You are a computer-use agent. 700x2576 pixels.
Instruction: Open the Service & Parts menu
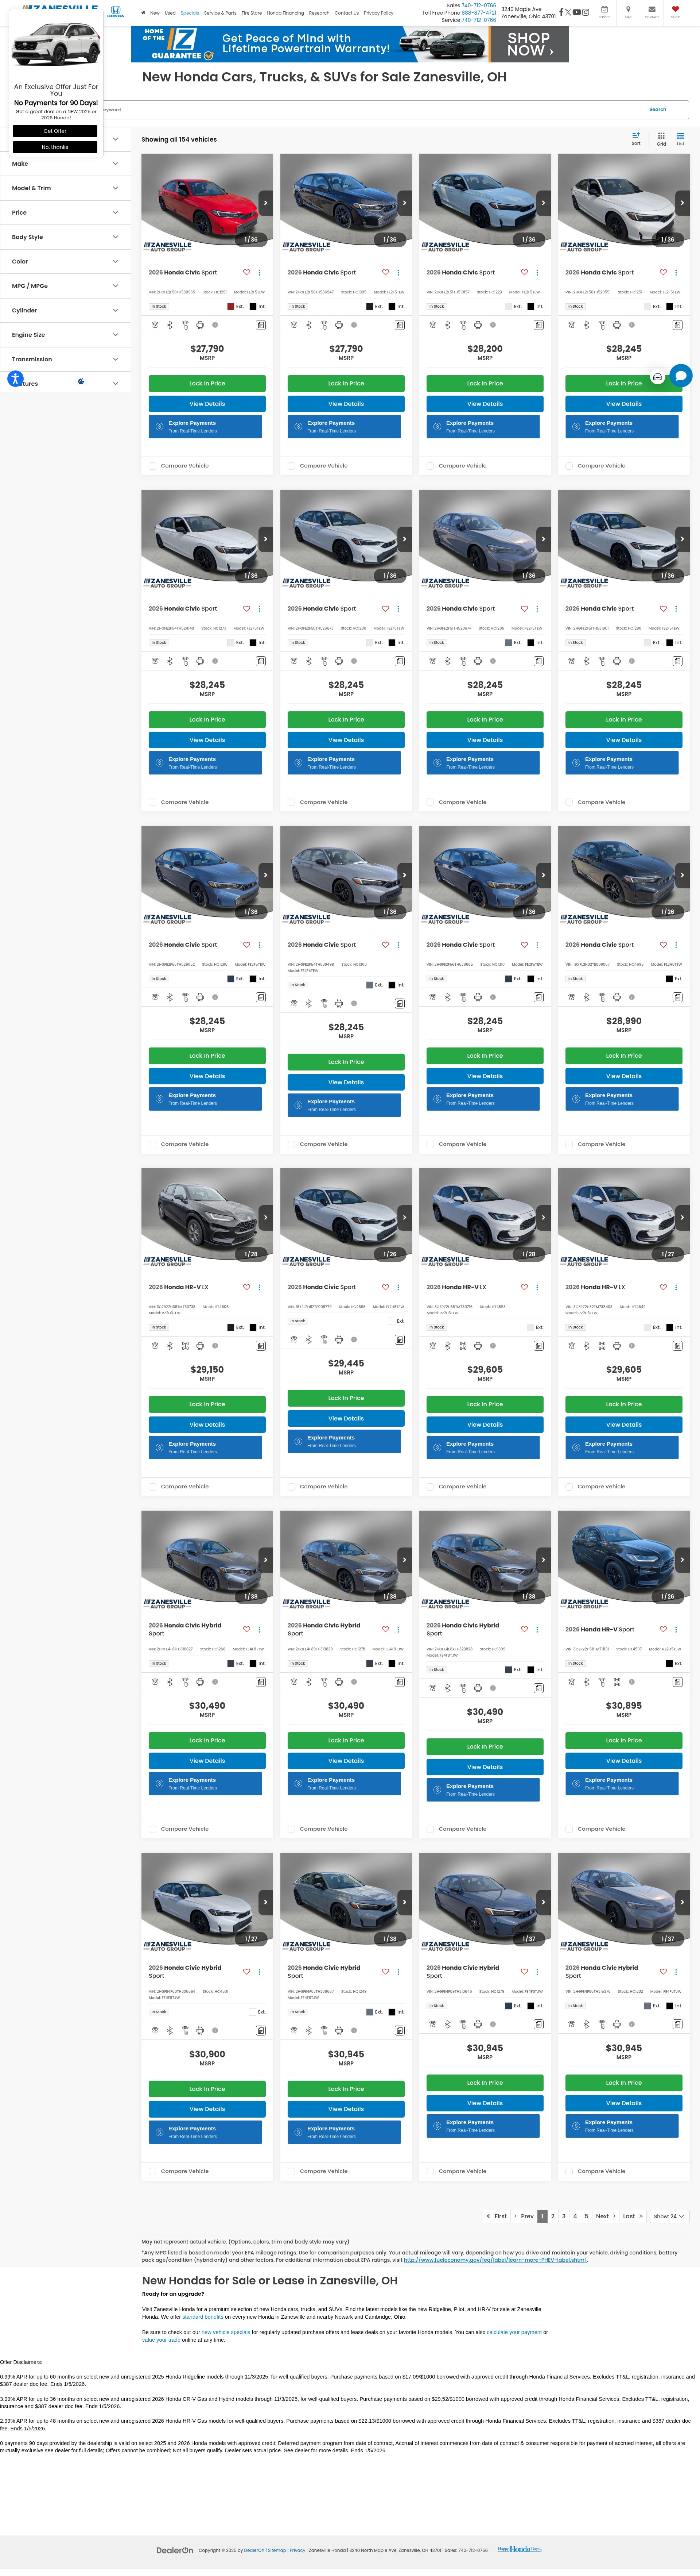pos(220,13)
